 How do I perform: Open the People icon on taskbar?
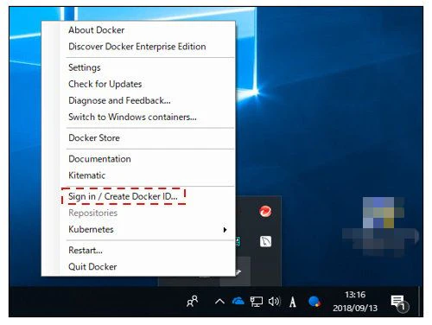[x=193, y=302]
